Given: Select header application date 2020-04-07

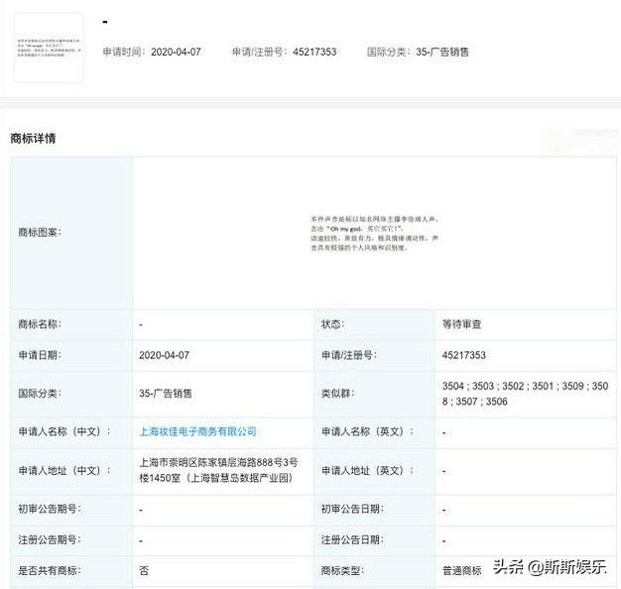Looking at the screenshot, I should click(x=176, y=52).
